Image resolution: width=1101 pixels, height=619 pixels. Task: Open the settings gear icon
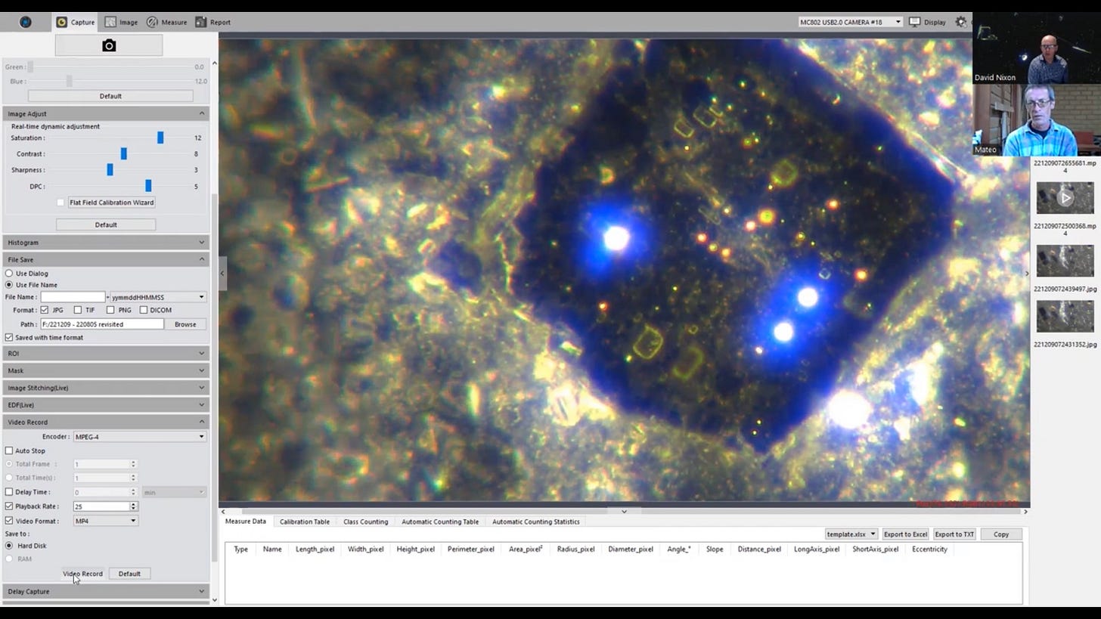[x=961, y=22]
